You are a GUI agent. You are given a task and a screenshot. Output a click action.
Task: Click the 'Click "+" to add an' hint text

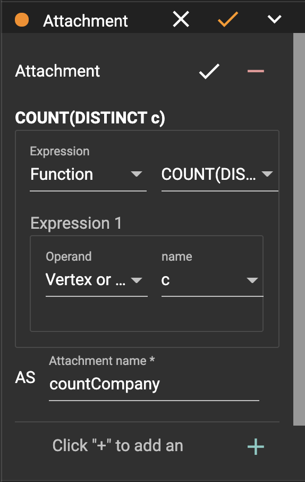[117, 445]
